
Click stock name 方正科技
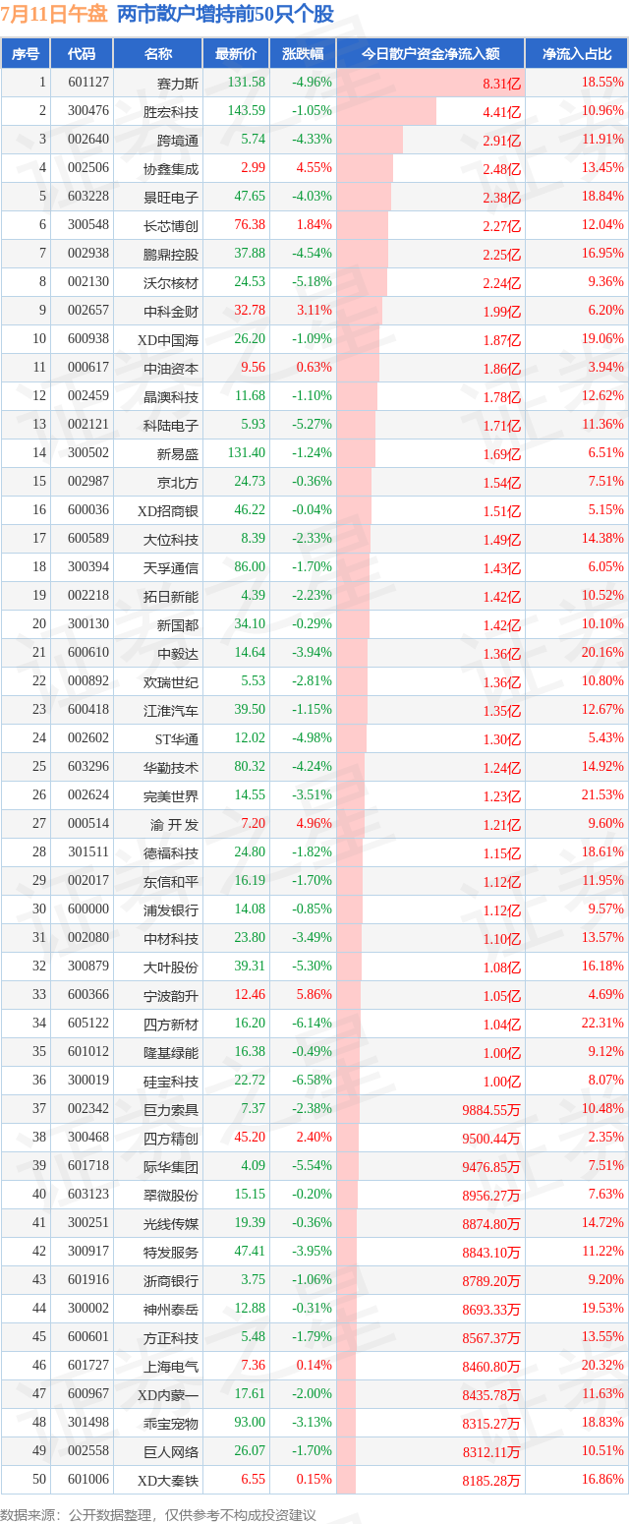171,1338
